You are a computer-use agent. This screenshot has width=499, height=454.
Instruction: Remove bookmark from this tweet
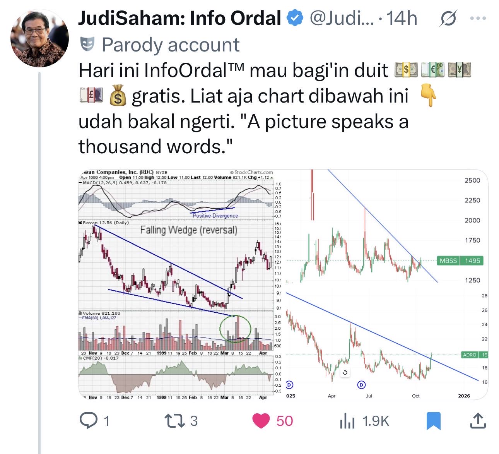pos(433,421)
